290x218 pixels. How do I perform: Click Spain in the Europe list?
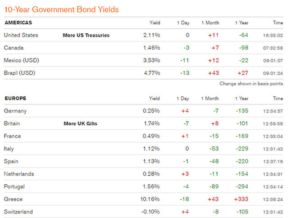click(11, 161)
